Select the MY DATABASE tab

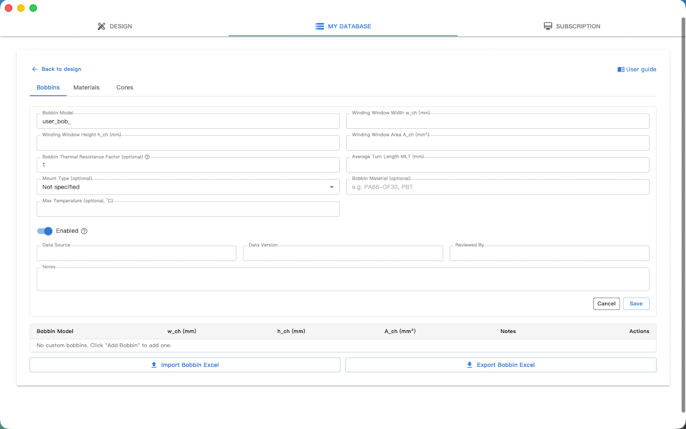[x=343, y=26]
